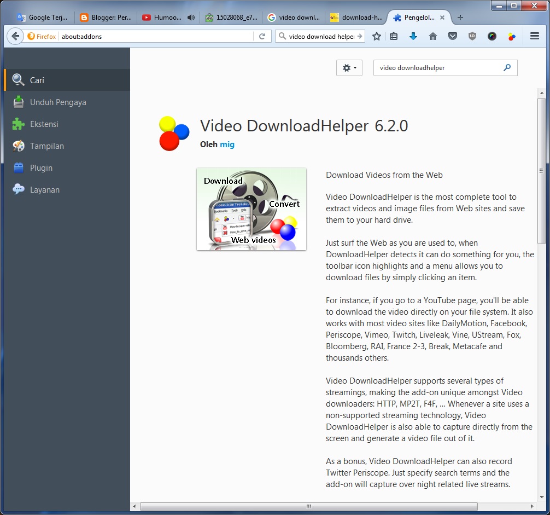Screen dimensions: 550x515
Task: Switch to the Pengelola Pengaya tab
Action: point(419,17)
